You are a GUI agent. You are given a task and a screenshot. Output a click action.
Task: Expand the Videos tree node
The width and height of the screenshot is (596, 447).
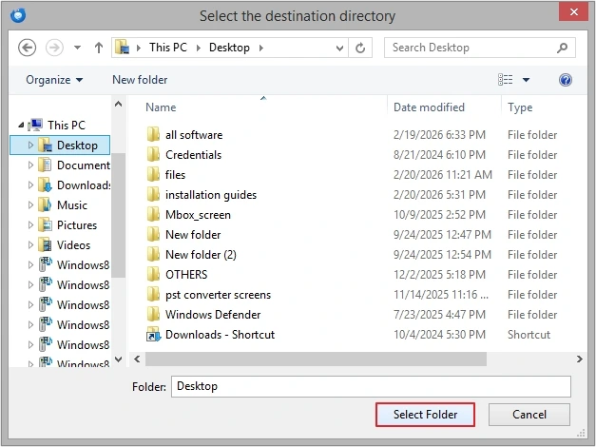point(30,245)
